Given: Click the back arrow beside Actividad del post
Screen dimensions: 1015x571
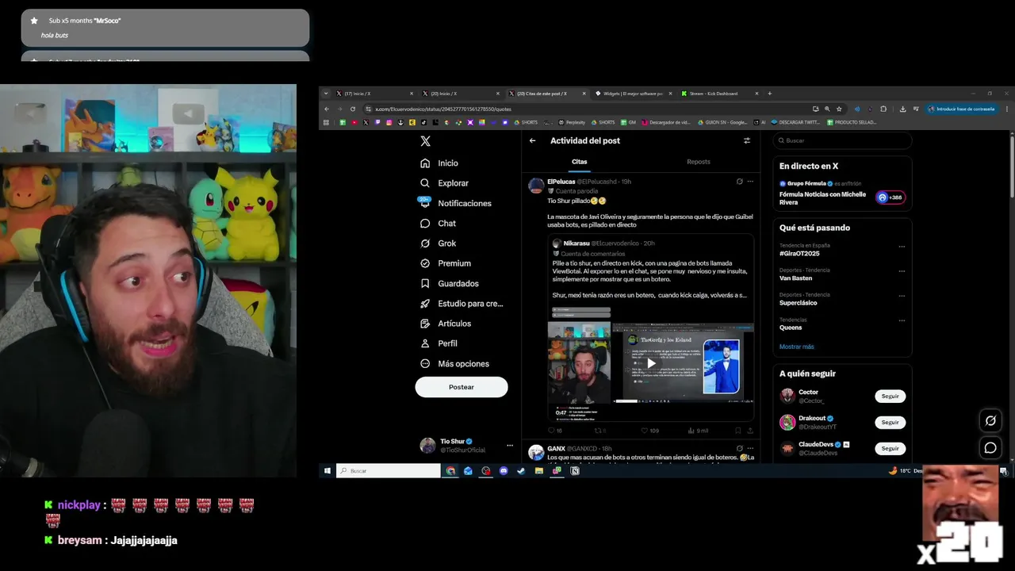Looking at the screenshot, I should [x=533, y=140].
